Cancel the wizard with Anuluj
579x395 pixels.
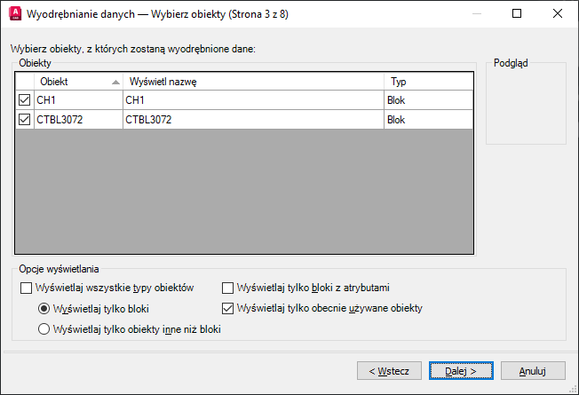tap(533, 371)
